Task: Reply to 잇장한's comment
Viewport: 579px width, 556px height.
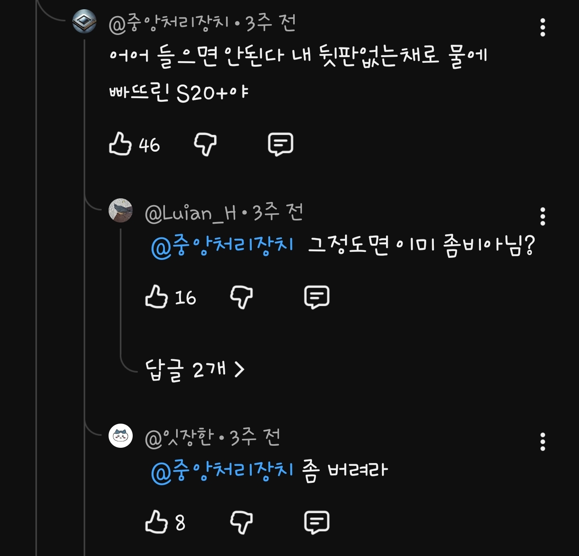Action: (316, 522)
